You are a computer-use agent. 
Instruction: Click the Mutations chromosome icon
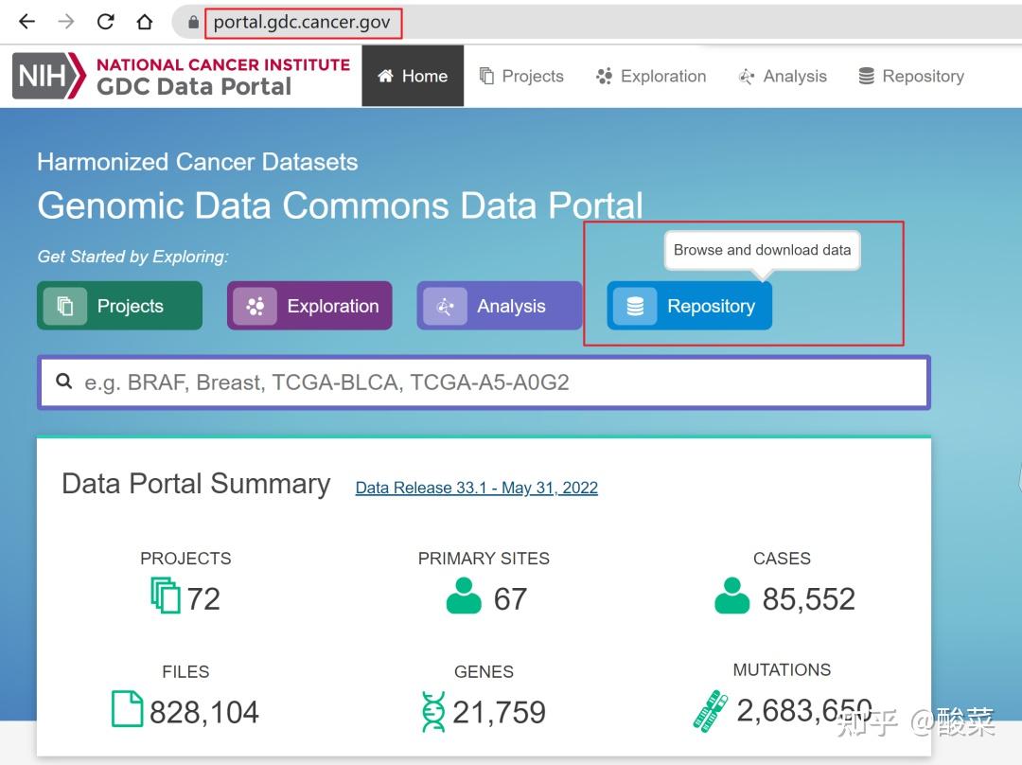[x=711, y=710]
